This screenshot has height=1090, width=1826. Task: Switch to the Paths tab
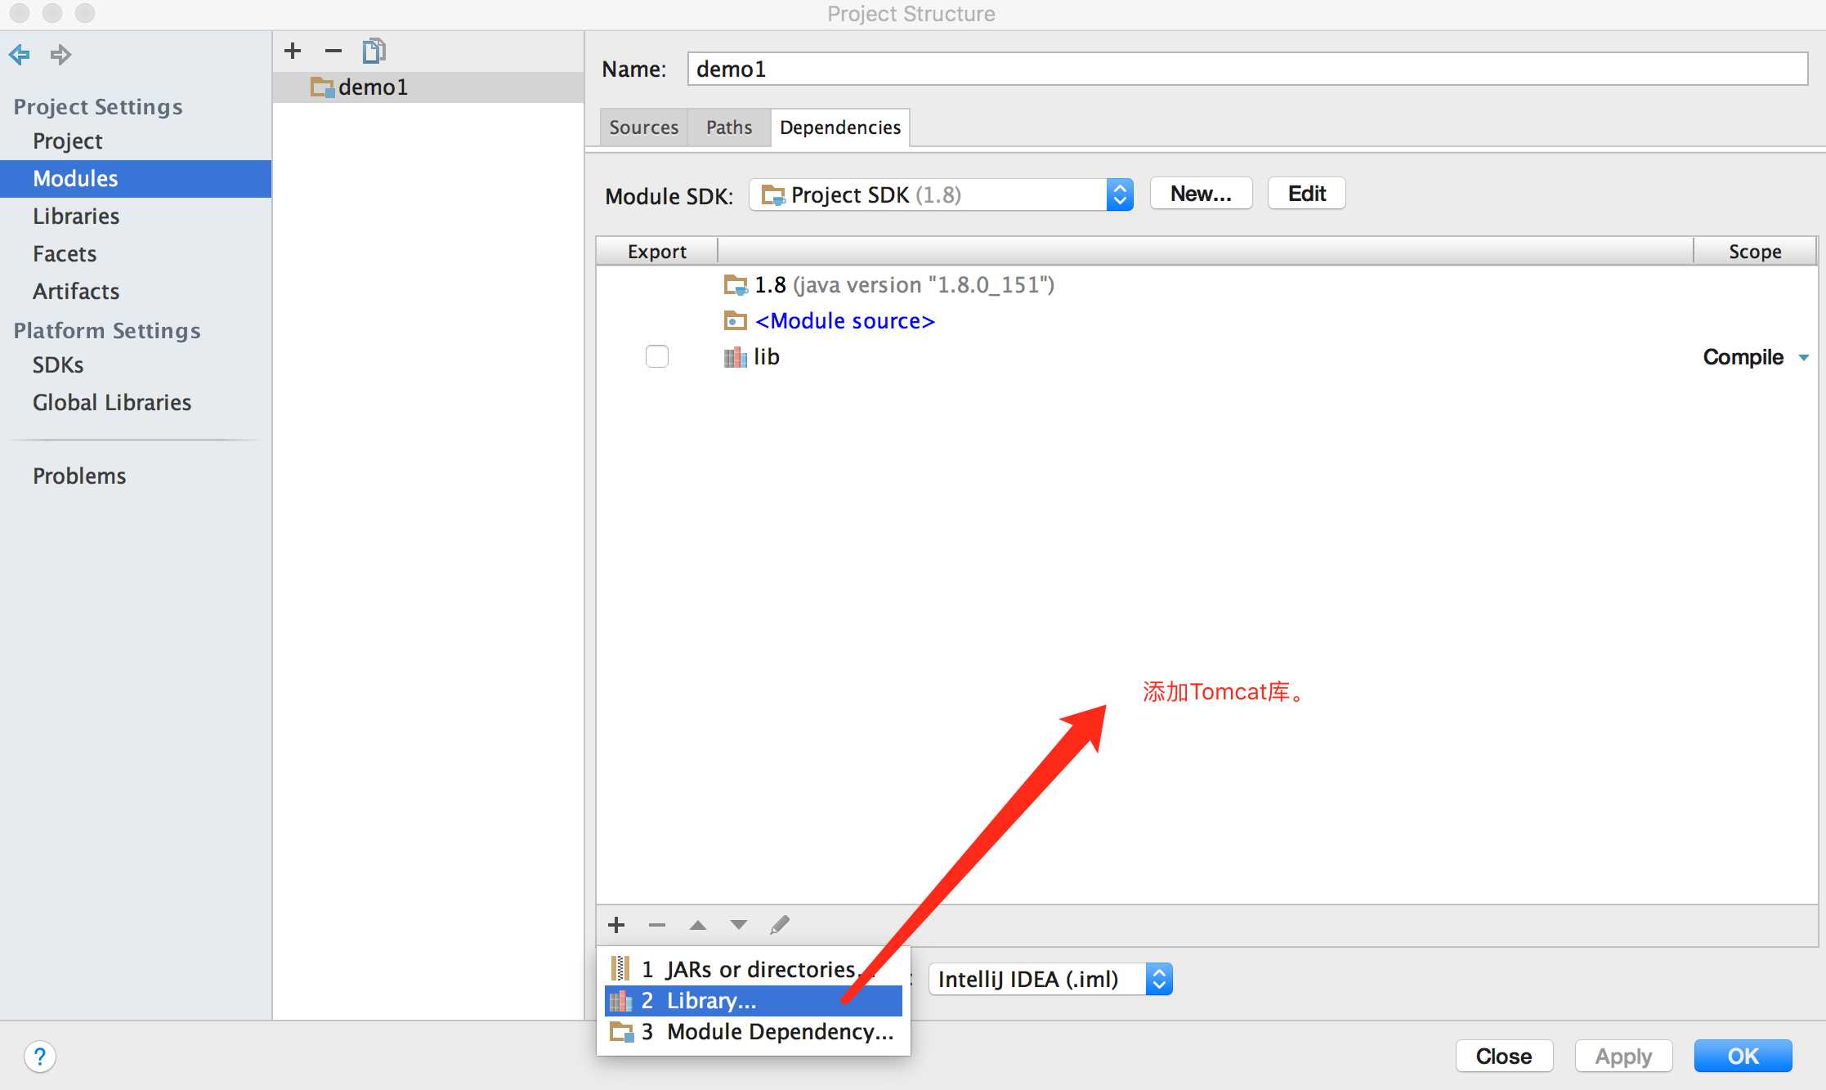click(729, 127)
